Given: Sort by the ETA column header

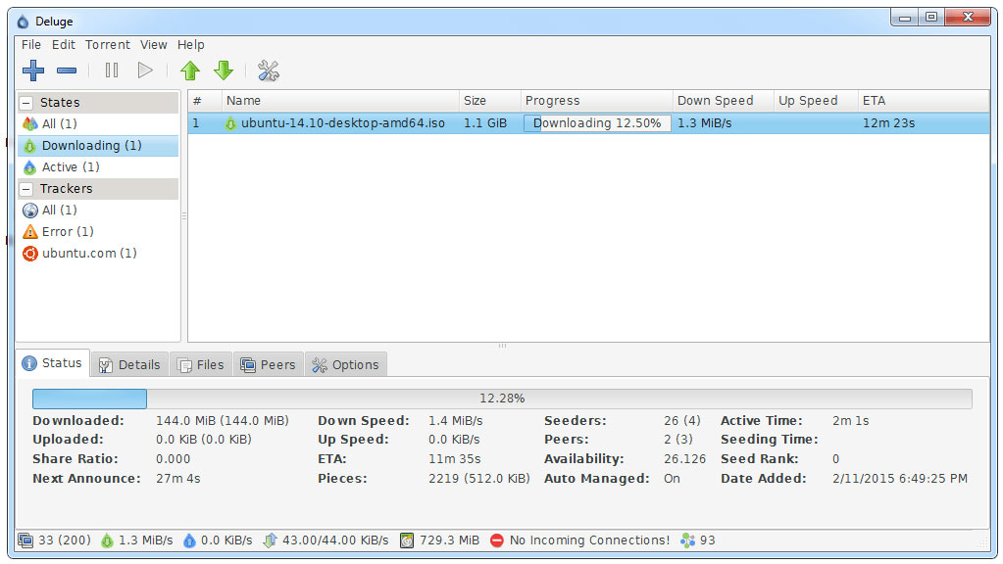Looking at the screenshot, I should click(923, 101).
